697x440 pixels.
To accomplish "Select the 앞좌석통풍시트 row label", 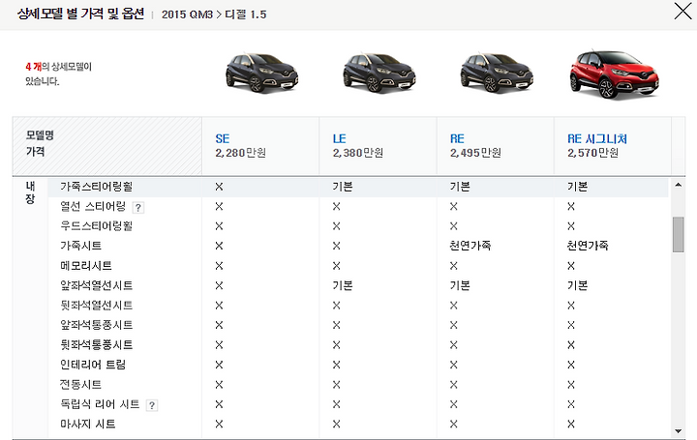I will pos(97,325).
